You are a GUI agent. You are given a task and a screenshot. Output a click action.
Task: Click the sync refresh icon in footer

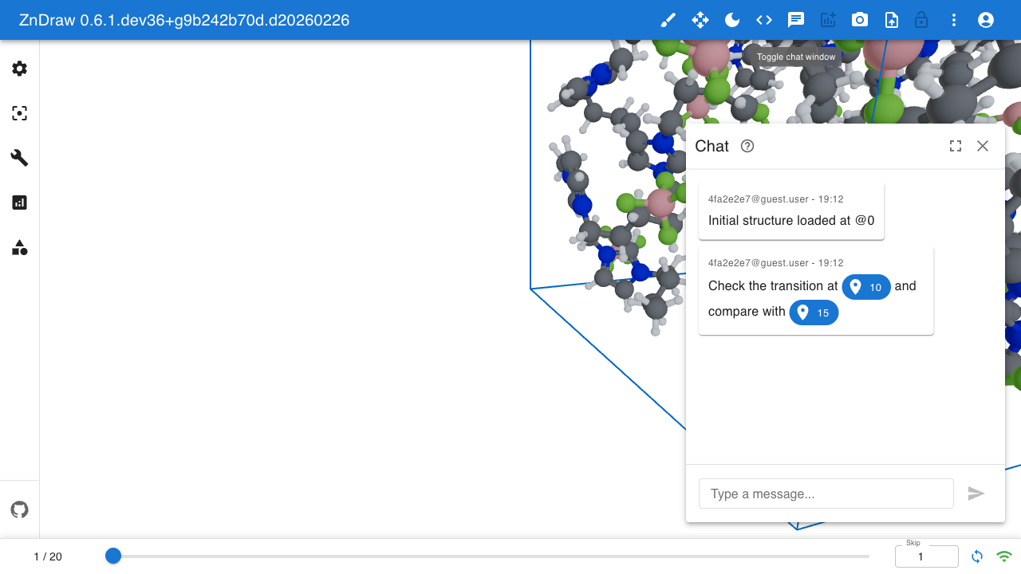(977, 556)
